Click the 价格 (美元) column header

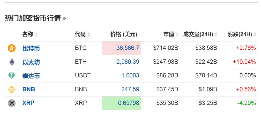(x=124, y=34)
